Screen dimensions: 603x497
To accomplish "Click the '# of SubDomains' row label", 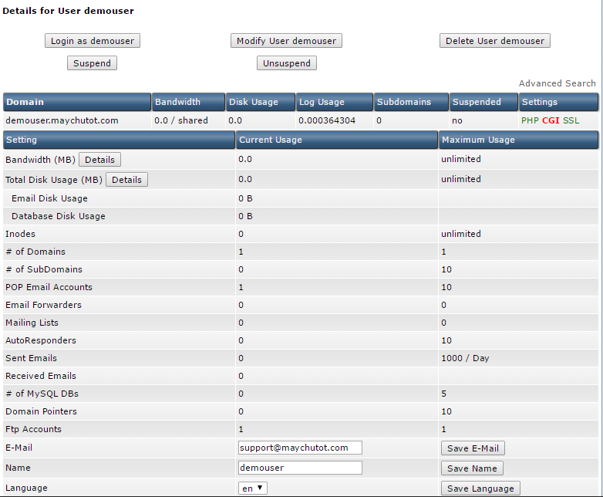I will pos(44,269).
